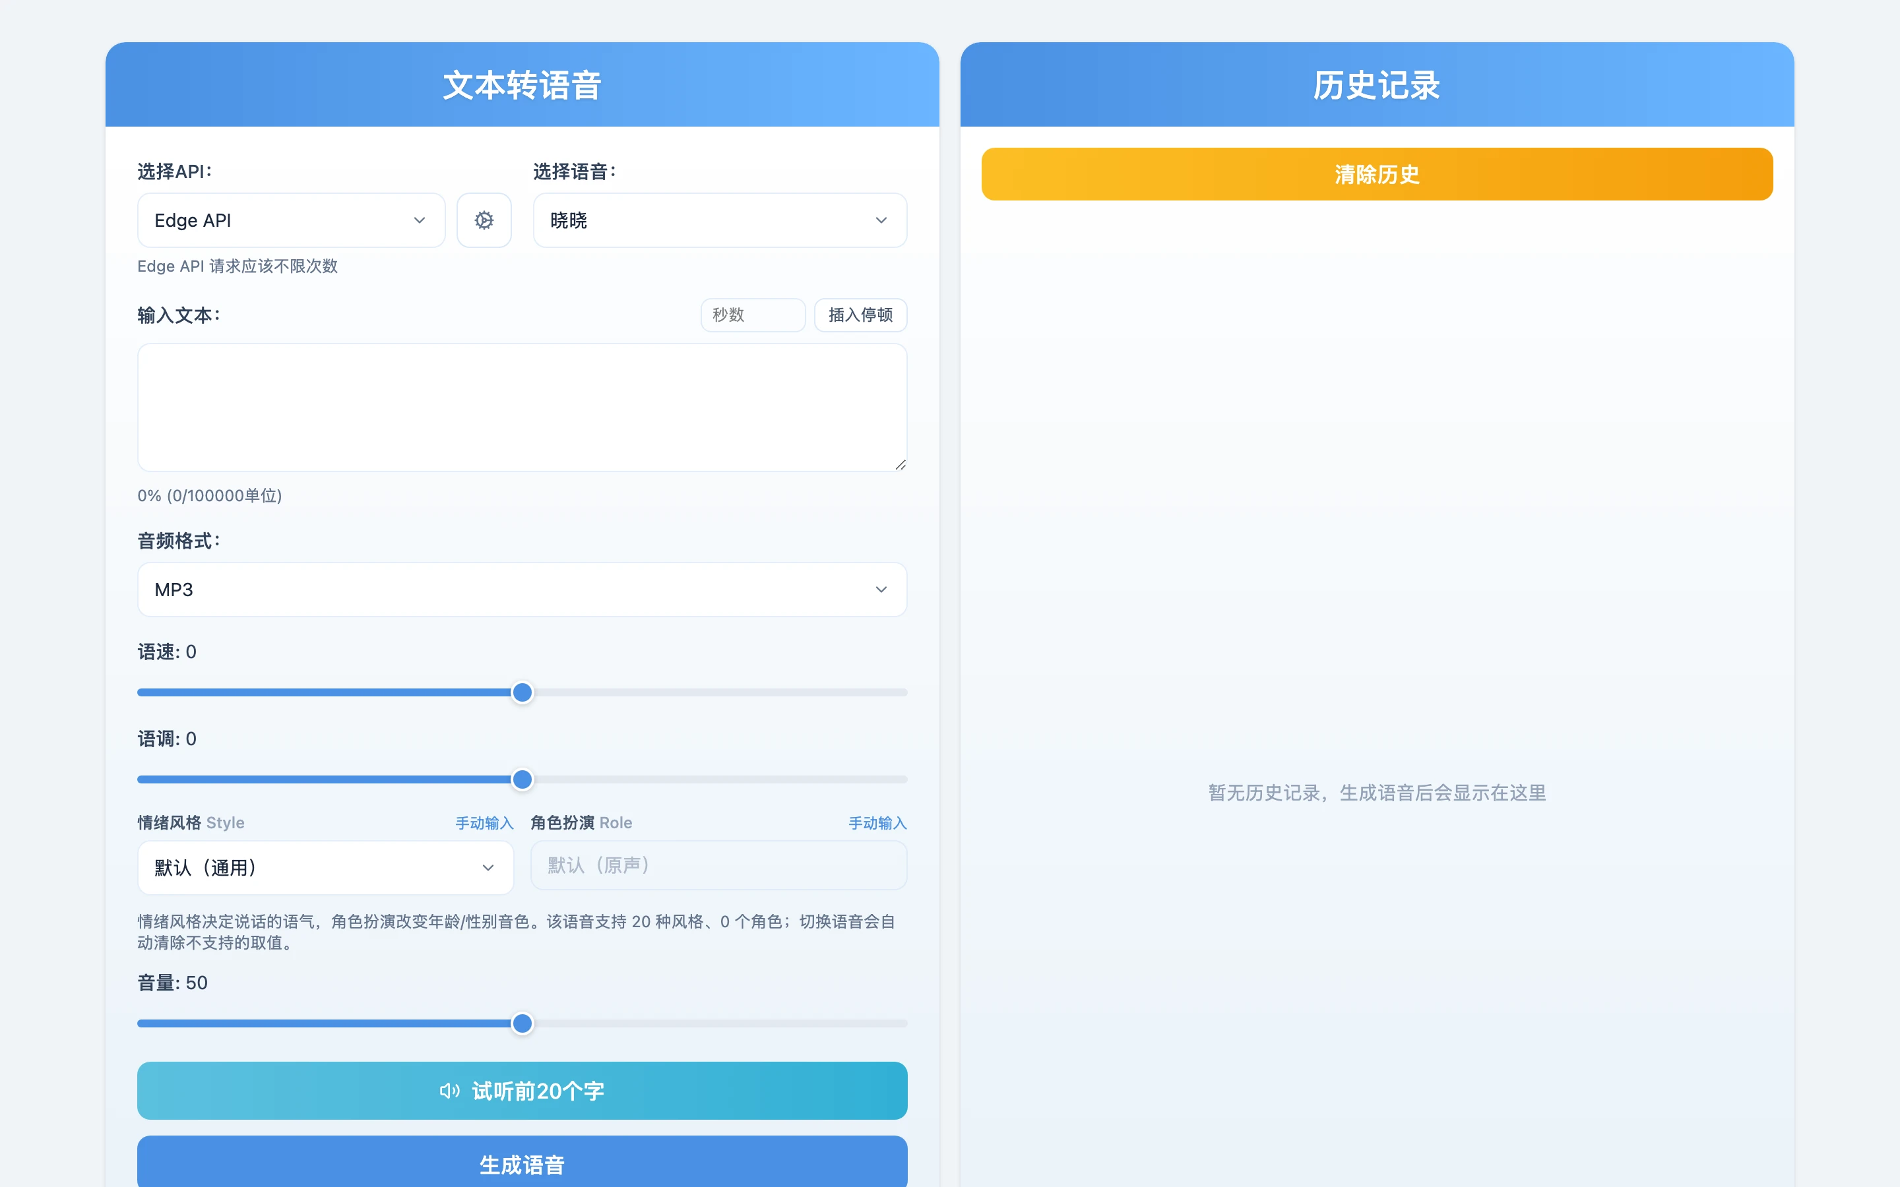Click into the 输入文本 text area
Screen dimensions: 1900x1187
click(522, 408)
